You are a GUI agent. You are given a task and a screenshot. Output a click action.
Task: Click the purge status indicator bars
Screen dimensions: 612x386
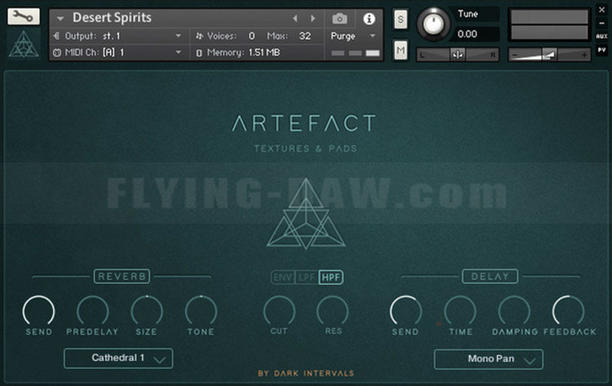[x=355, y=53]
